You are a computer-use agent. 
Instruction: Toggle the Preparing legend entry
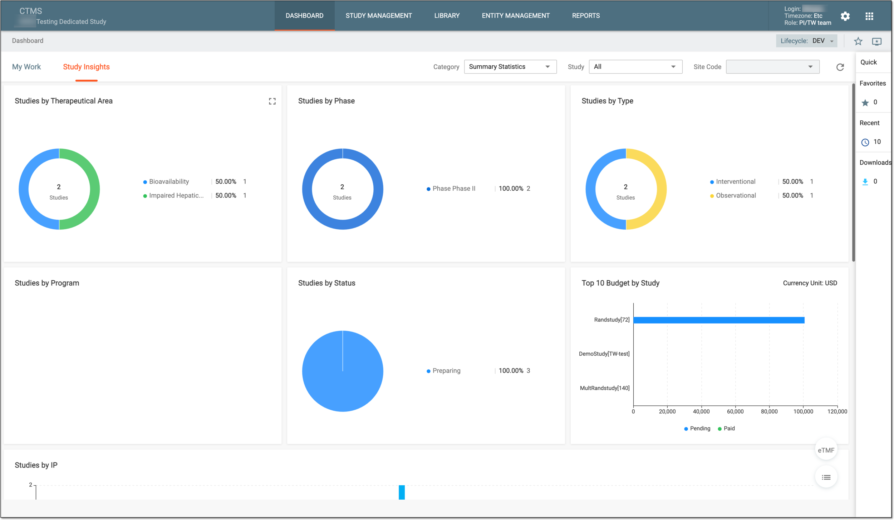coord(443,371)
